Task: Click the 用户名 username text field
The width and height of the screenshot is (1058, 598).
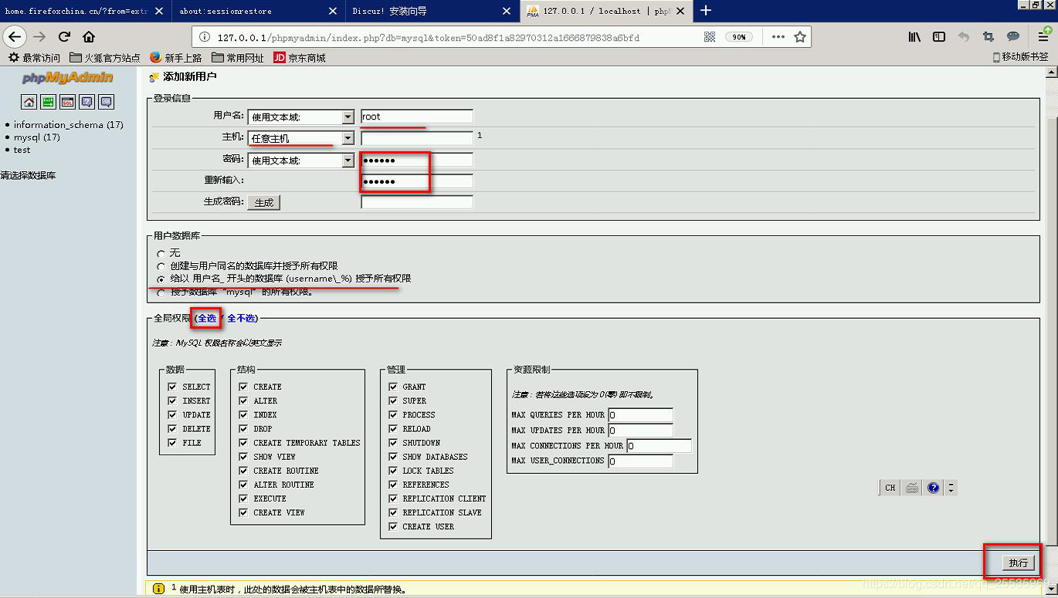Action: [417, 117]
